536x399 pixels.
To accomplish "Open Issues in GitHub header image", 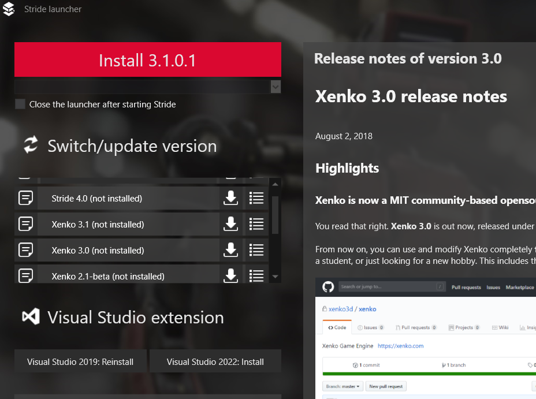I will (x=493, y=288).
